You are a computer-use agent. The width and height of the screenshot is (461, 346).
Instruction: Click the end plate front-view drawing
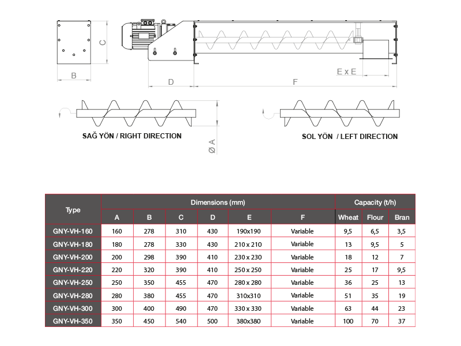(x=74, y=42)
